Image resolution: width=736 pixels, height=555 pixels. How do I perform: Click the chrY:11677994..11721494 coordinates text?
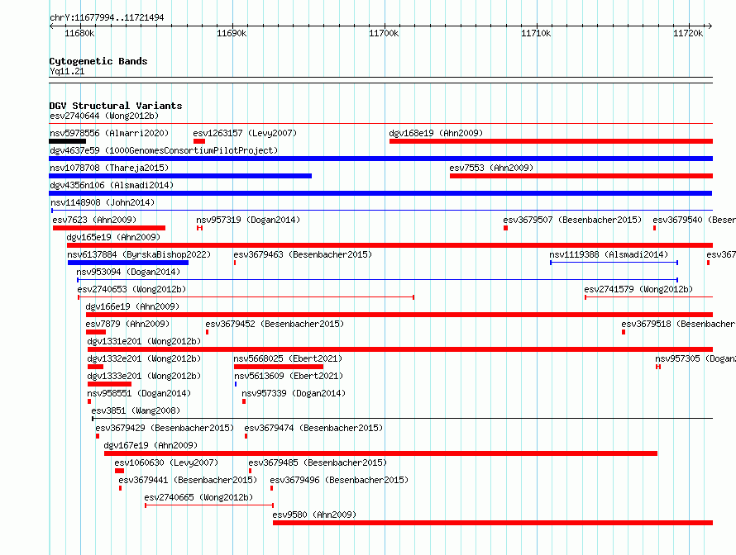click(x=107, y=18)
